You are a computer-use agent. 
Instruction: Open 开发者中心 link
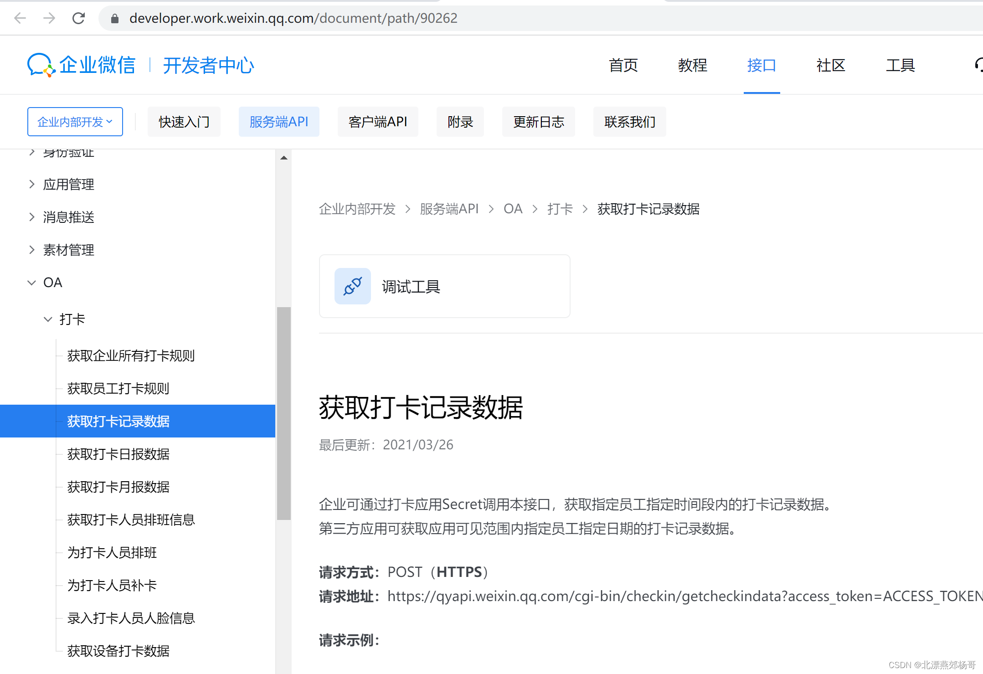[208, 65]
